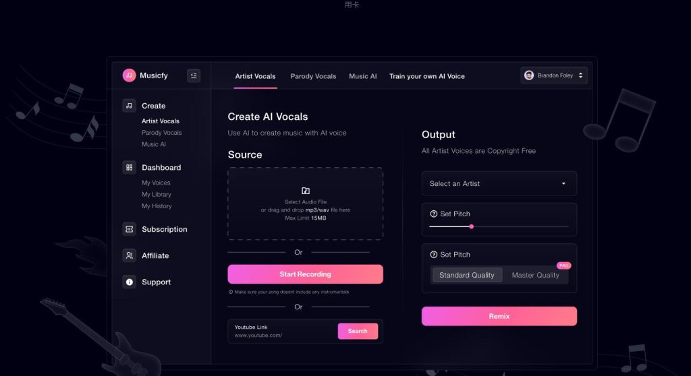
Task: Click the Support info icon
Action: click(129, 282)
